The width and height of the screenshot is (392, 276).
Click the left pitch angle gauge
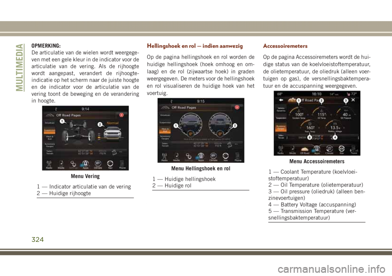pyautogui.click(x=191, y=125)
